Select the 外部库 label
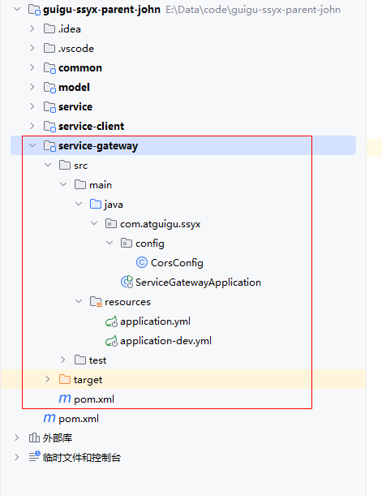Image resolution: width=382 pixels, height=496 pixels. (x=58, y=438)
